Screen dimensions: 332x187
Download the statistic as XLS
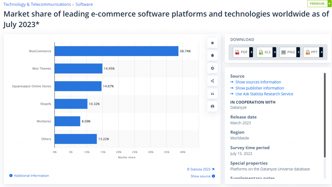coord(267,52)
